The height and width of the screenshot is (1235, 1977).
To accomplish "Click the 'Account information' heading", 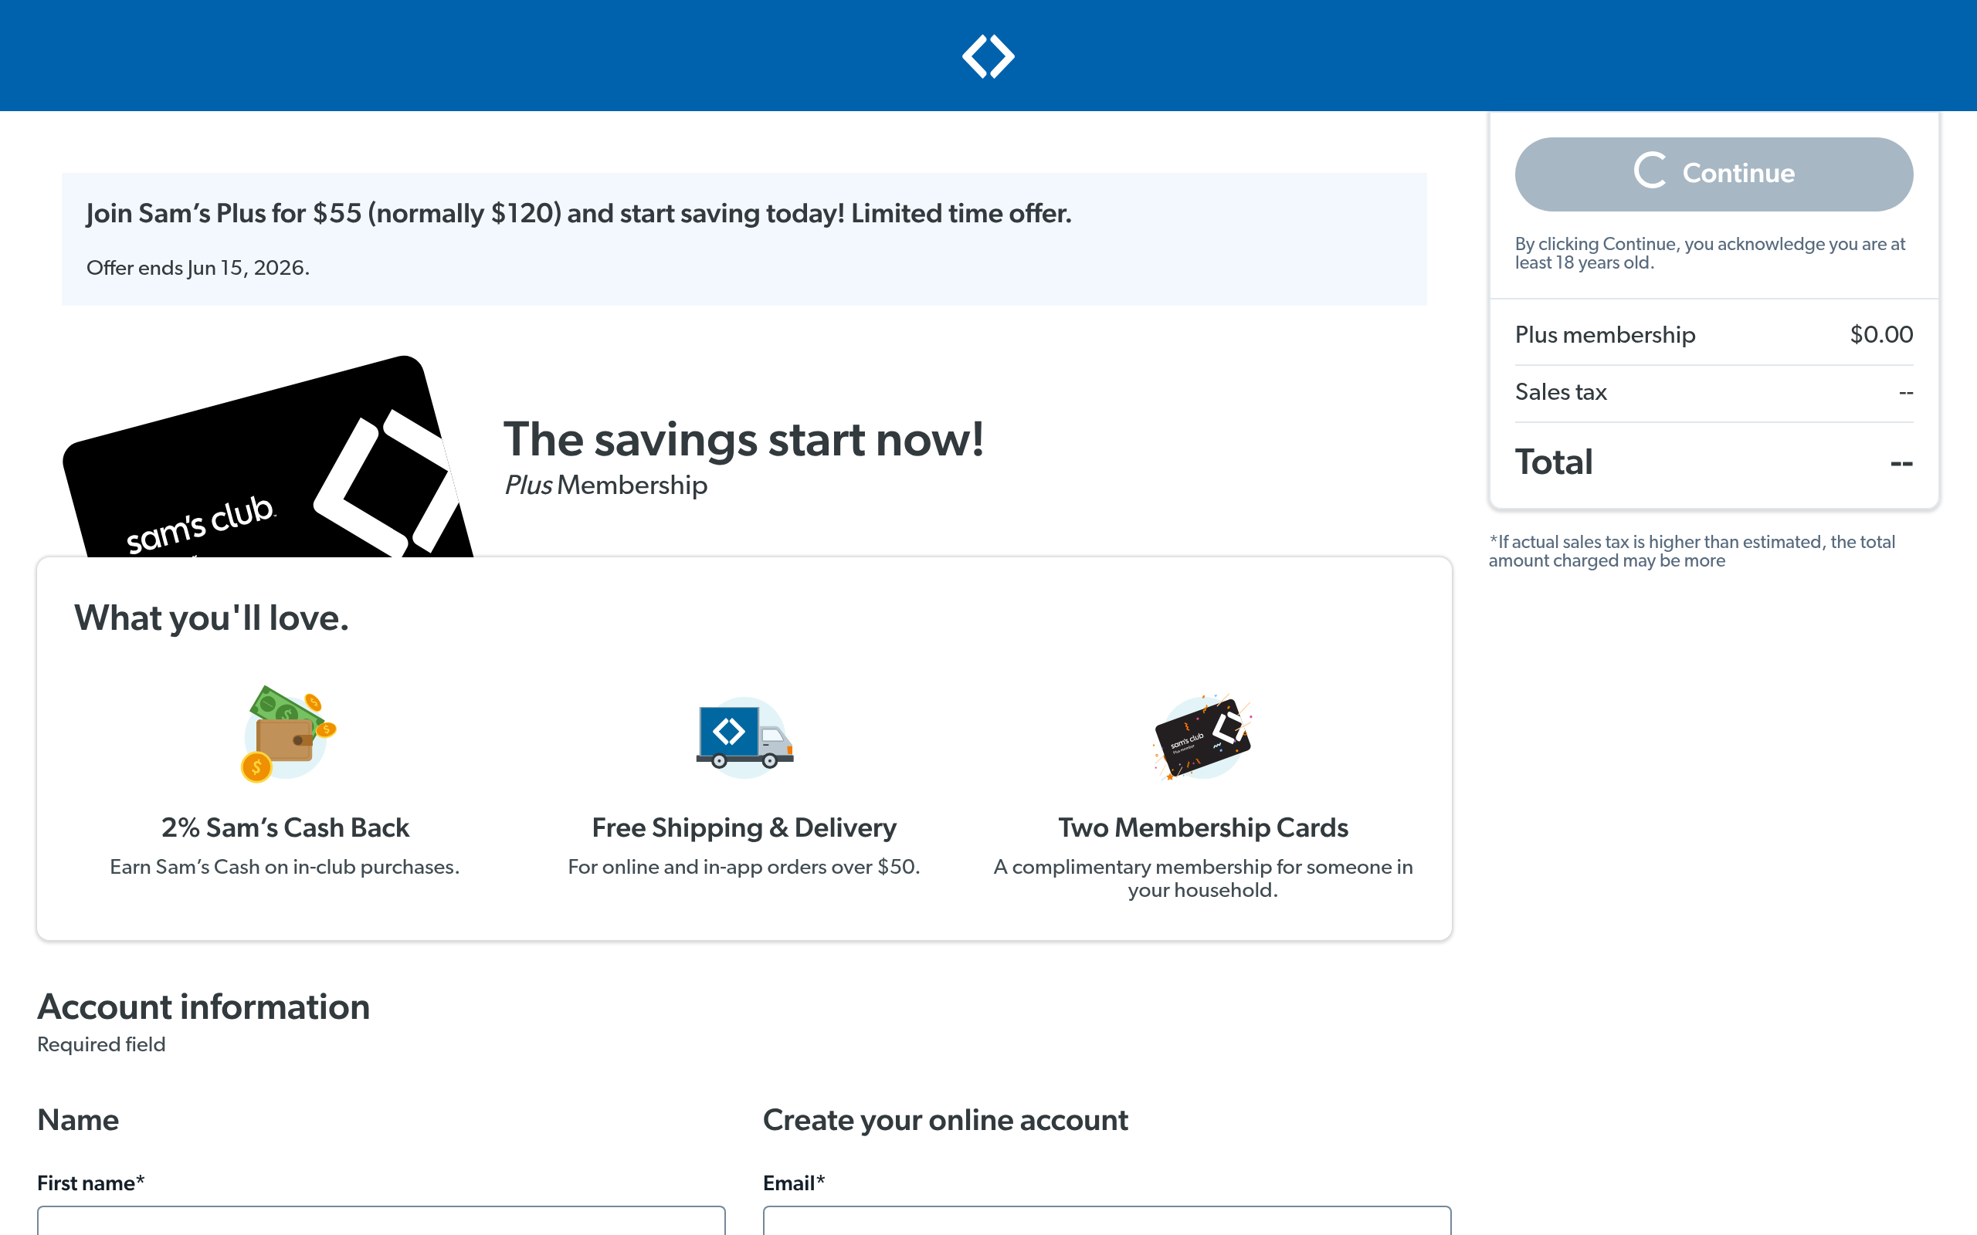I will coord(203,1007).
